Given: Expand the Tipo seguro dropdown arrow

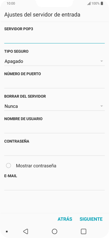Looking at the screenshot, I should tap(102, 61).
